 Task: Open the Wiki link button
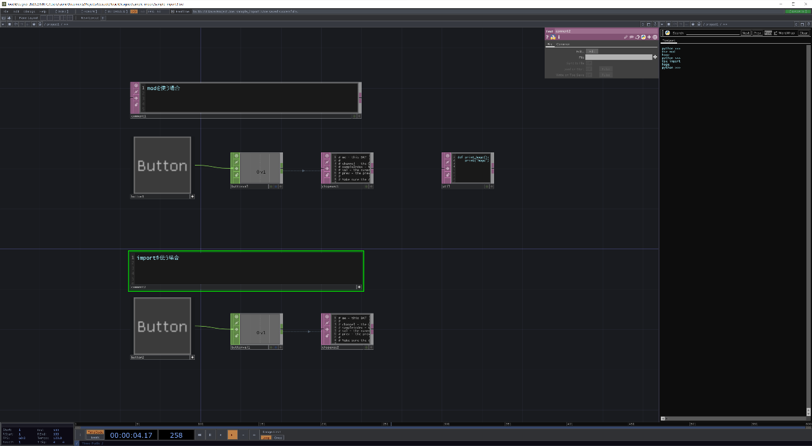click(x=62, y=11)
